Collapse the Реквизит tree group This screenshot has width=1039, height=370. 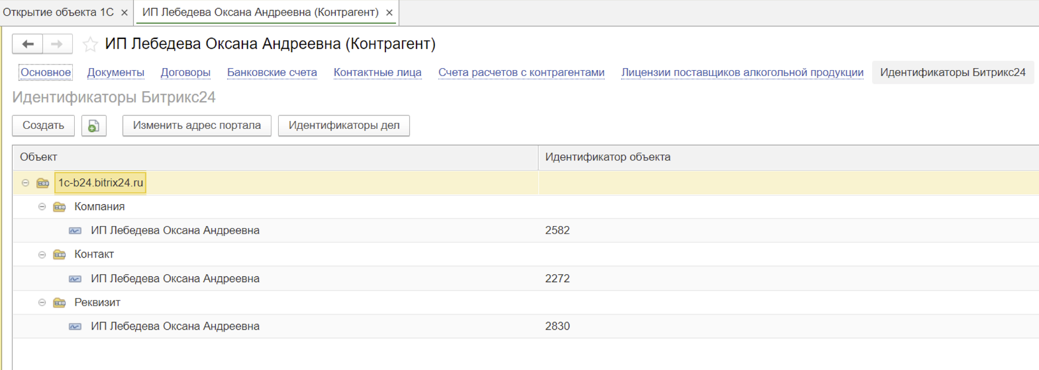tap(42, 303)
